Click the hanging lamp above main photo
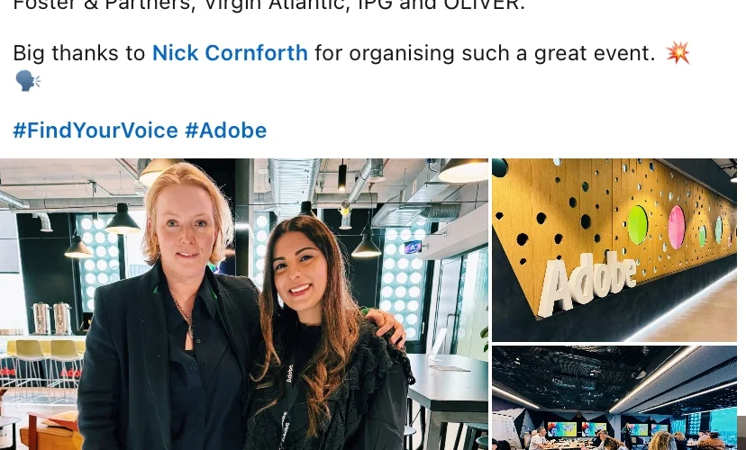 [464, 170]
